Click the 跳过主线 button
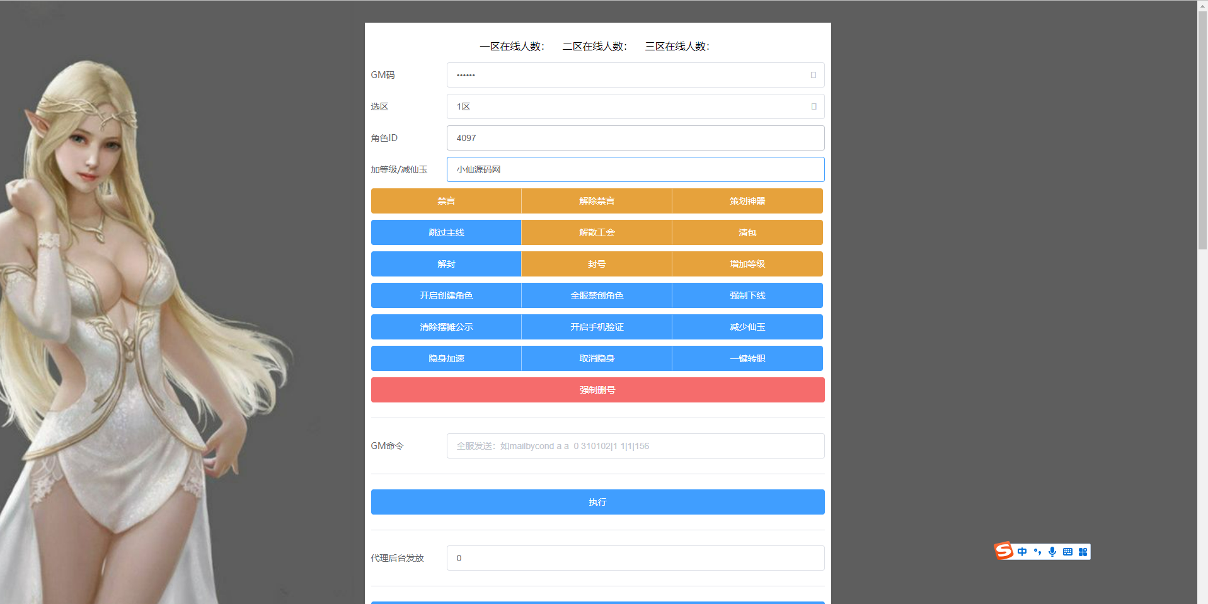Screen dimensions: 1208x604 click(446, 232)
